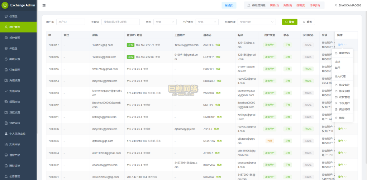Screen dimensions: 367x180
Task: Open pending 订单(23) notifications
Action: [x=315, y=5]
